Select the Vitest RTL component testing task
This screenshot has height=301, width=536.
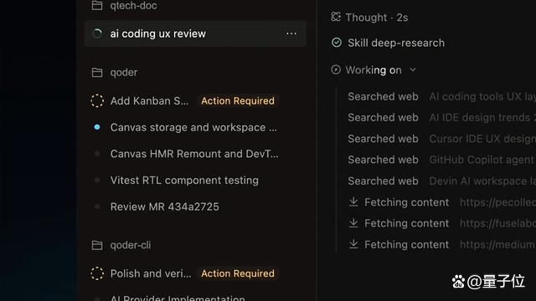tap(184, 181)
